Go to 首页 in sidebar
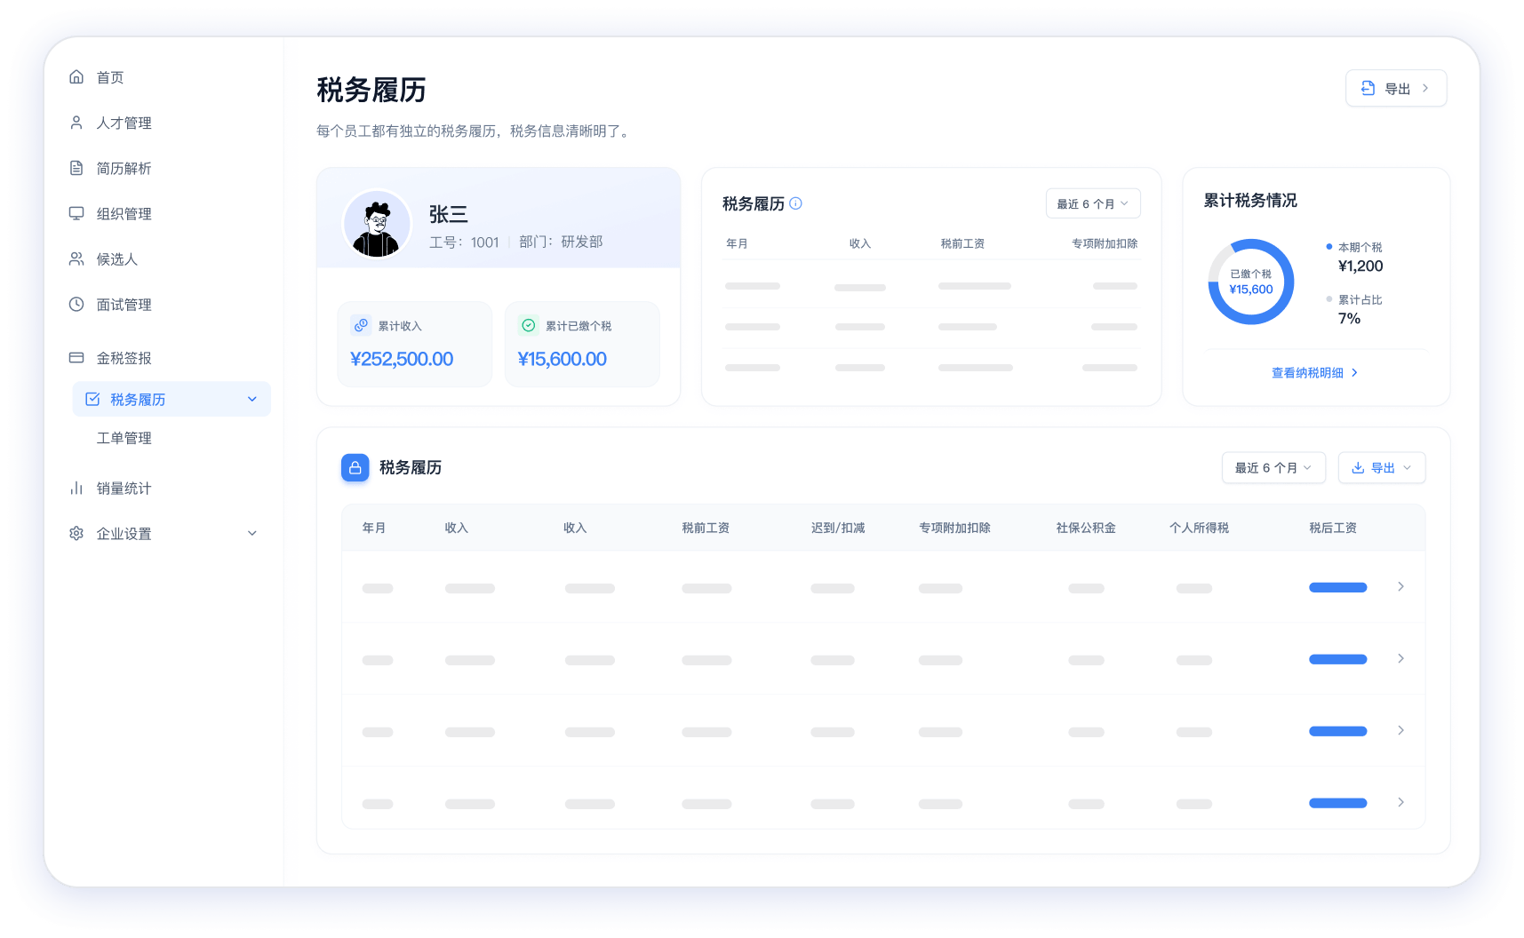Screen dimensions: 1524x938 click(110, 77)
